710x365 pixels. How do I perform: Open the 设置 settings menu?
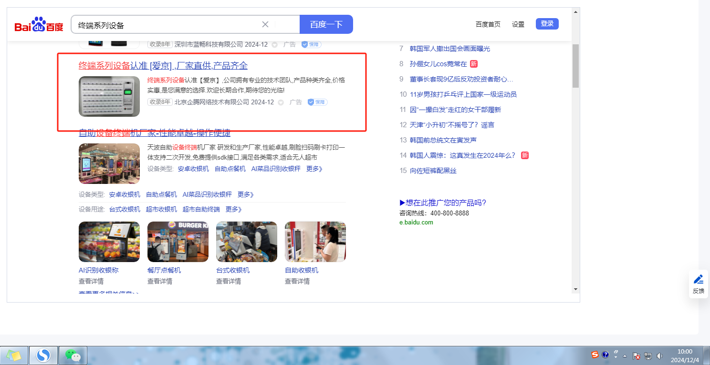(x=518, y=24)
